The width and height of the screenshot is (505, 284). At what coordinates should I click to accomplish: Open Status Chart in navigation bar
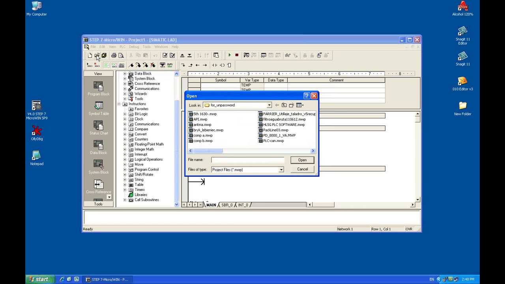(98, 127)
